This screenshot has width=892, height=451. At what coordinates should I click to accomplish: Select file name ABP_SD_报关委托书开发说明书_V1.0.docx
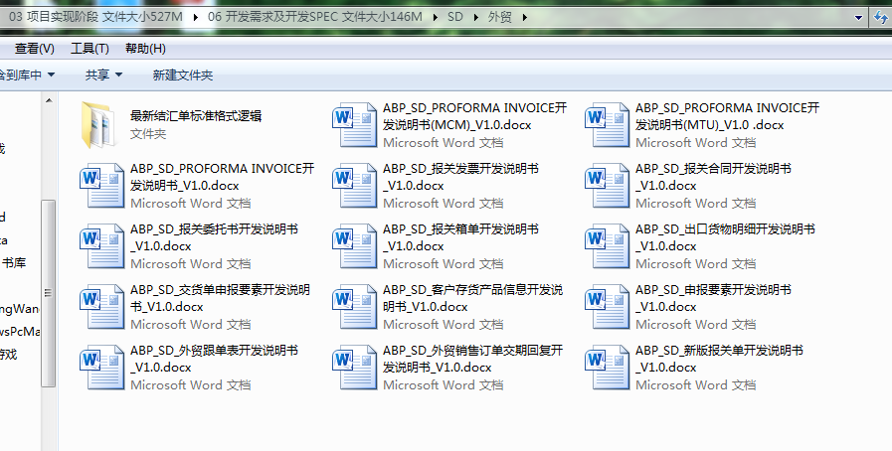click(x=214, y=237)
